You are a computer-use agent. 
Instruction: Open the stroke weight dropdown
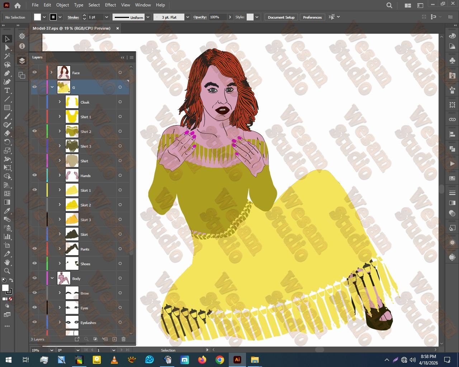tap(107, 17)
